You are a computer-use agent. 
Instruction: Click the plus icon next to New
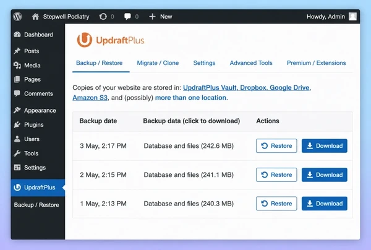[152, 17]
